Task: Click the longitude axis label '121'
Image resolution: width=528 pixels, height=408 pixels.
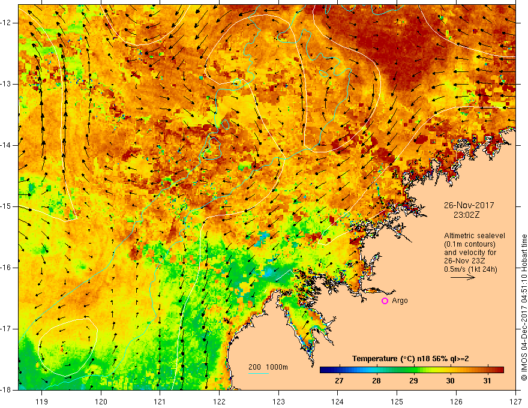Action: click(x=160, y=401)
